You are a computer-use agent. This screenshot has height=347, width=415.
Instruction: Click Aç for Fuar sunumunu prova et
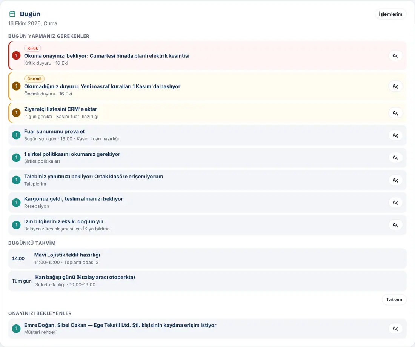pyautogui.click(x=395, y=135)
